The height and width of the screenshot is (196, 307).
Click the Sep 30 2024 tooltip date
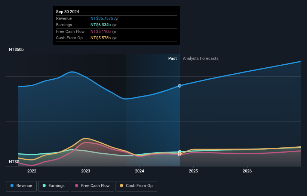[67, 12]
